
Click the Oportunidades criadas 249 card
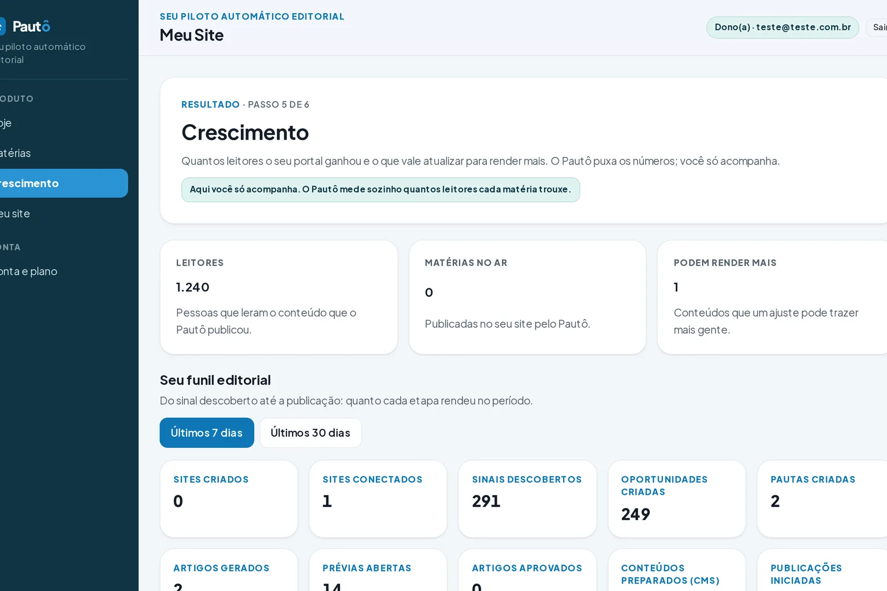pyautogui.click(x=677, y=499)
